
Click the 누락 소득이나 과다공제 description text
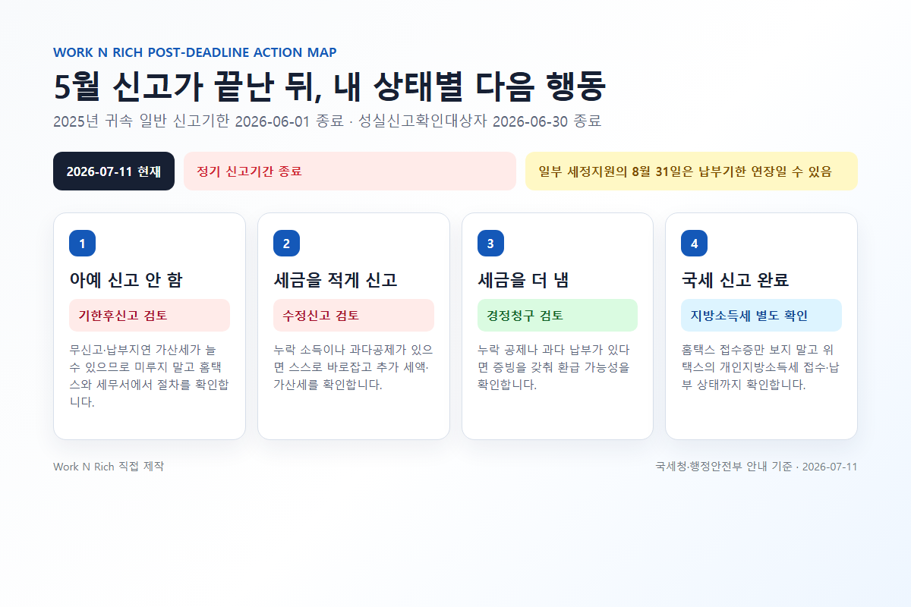click(x=354, y=367)
